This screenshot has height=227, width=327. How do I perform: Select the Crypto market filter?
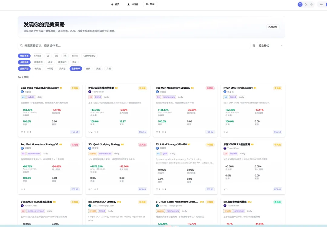37,56
